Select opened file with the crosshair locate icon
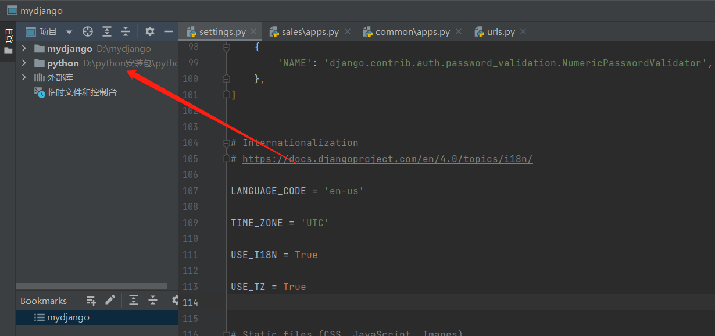This screenshot has width=715, height=336. coord(87,31)
